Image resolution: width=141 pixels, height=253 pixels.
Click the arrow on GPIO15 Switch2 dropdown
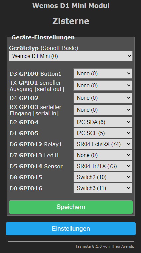pyautogui.click(x=128, y=177)
